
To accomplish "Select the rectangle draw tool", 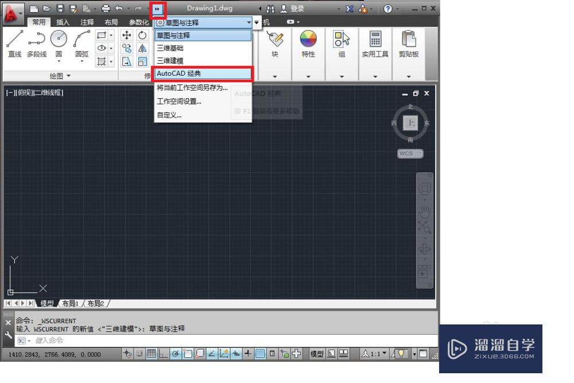I will click(102, 35).
